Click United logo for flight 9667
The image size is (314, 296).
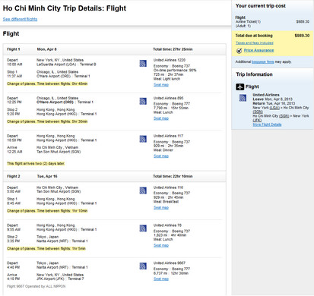[x=143, y=266]
